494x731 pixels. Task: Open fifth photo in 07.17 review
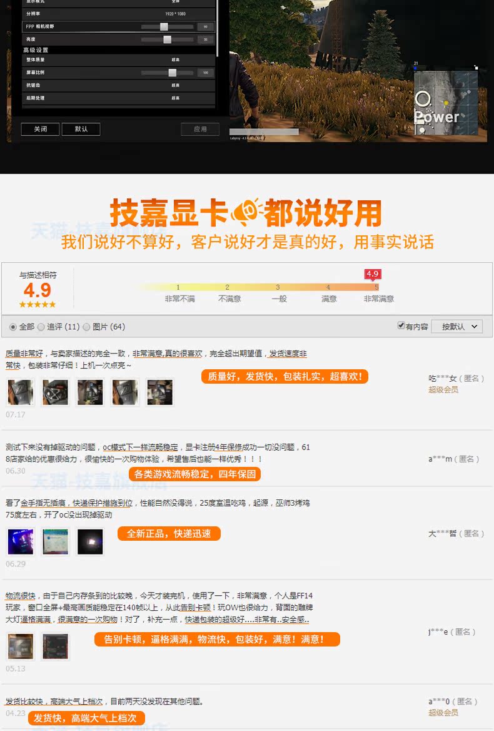[x=159, y=392]
